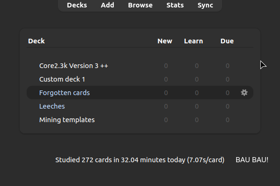Open the card Browse window
Image resolution: width=280 pixels, height=186 pixels.
click(x=140, y=5)
